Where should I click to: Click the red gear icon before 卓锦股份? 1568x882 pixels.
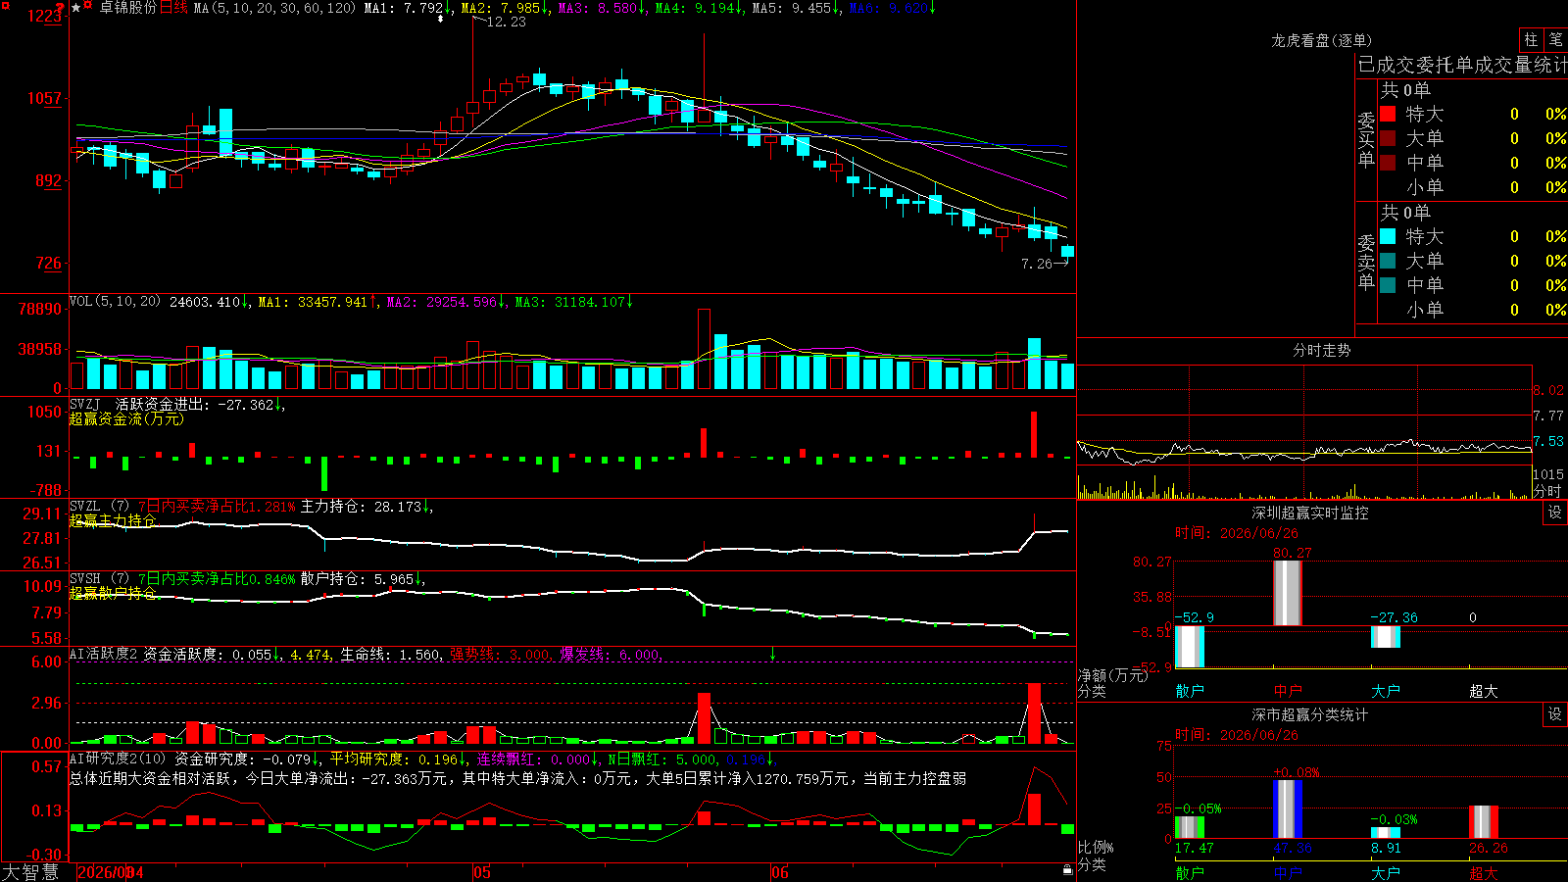[88, 7]
